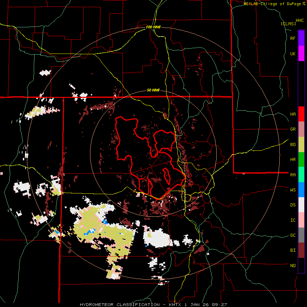
Task: Click the [CLAS] units label
Action: [x=288, y=24]
